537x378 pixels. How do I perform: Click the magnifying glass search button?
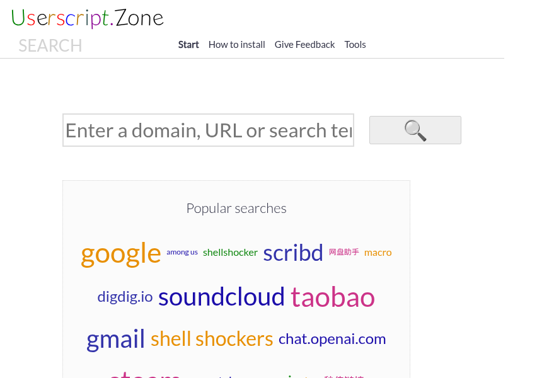(x=415, y=130)
